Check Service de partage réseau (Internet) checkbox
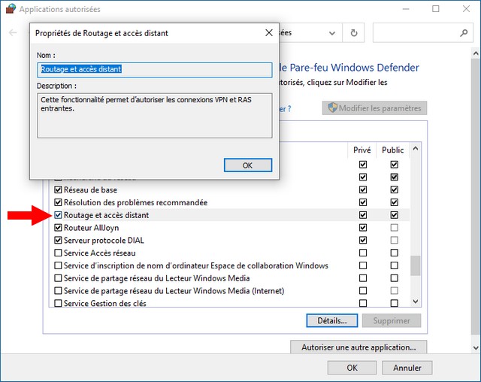 58,290
